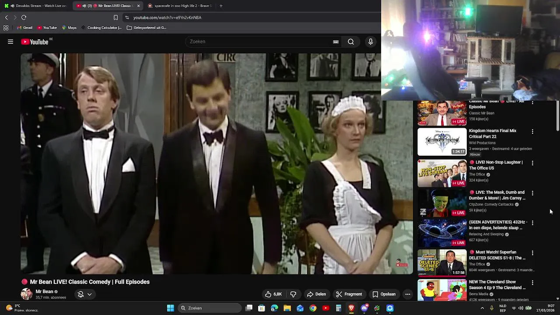Open more actions ellipsis below video
The height and width of the screenshot is (315, 560).
click(x=408, y=294)
